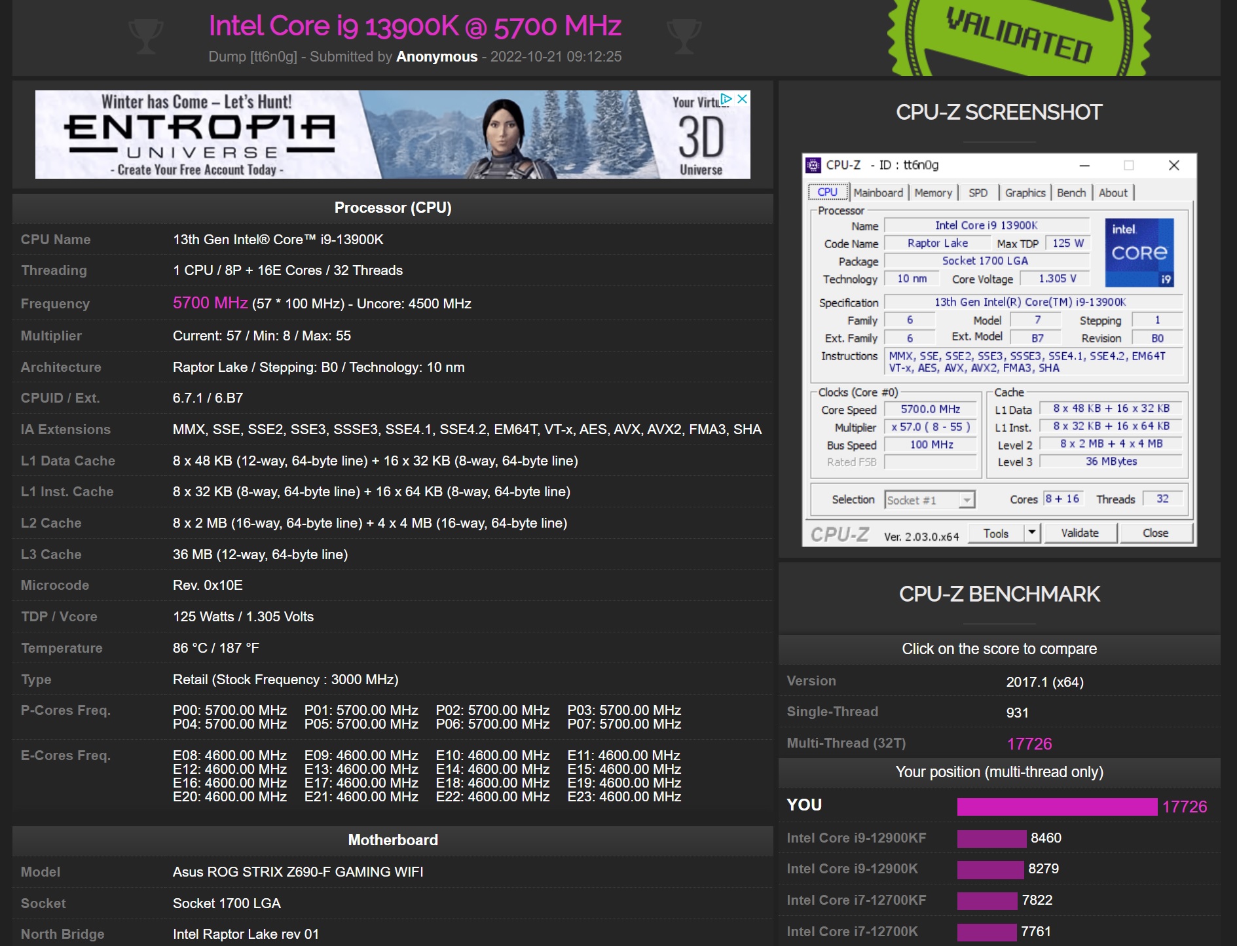Click the Intel Core i9-12900K score bar
The height and width of the screenshot is (946, 1237).
pyautogui.click(x=990, y=869)
